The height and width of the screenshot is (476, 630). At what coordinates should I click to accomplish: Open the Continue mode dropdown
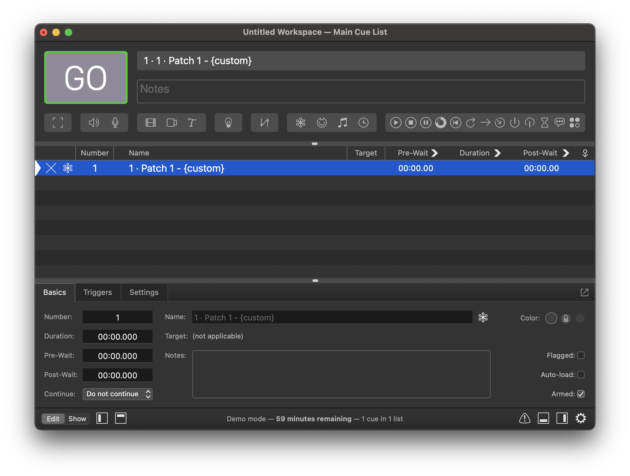point(118,394)
